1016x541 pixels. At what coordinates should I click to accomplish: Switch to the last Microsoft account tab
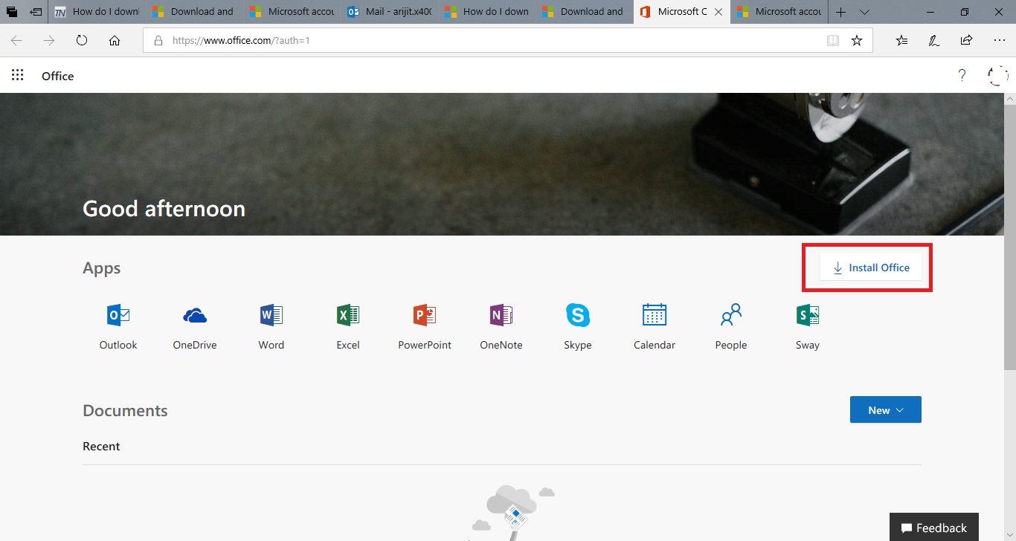779,12
